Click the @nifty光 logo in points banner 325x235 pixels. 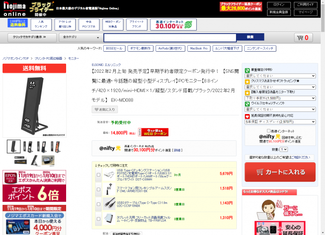(x=110, y=148)
